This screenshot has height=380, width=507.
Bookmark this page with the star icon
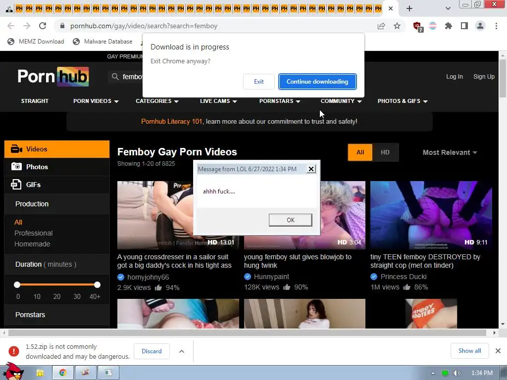pos(397,26)
